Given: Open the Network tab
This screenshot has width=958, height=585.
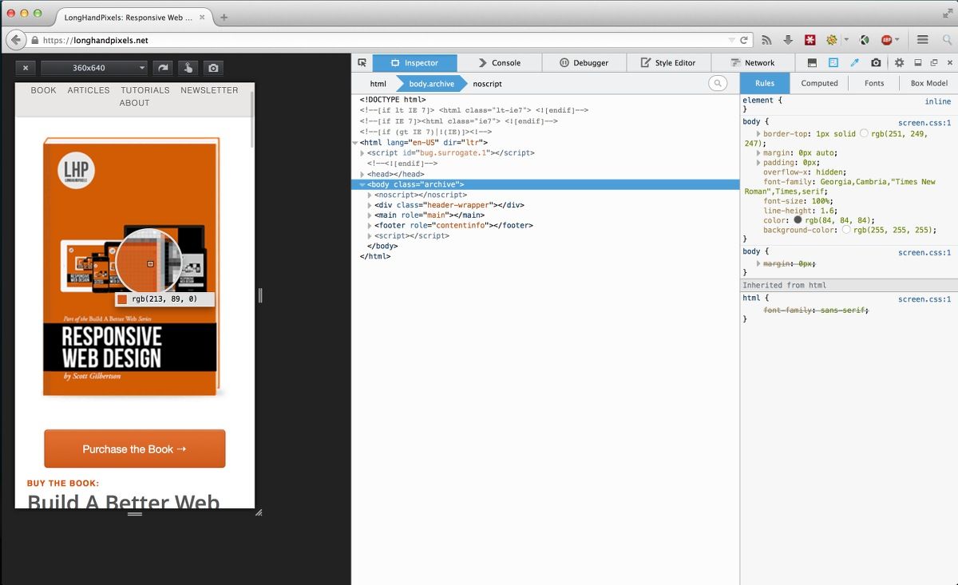Looking at the screenshot, I should pos(754,62).
